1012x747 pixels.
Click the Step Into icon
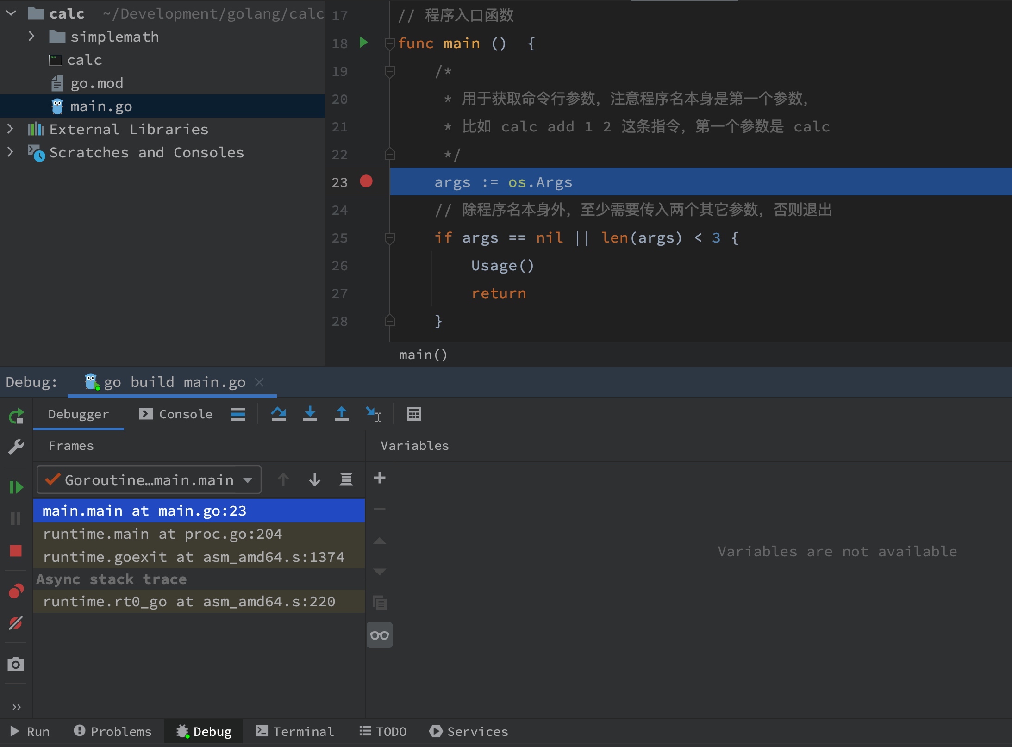coord(309,415)
